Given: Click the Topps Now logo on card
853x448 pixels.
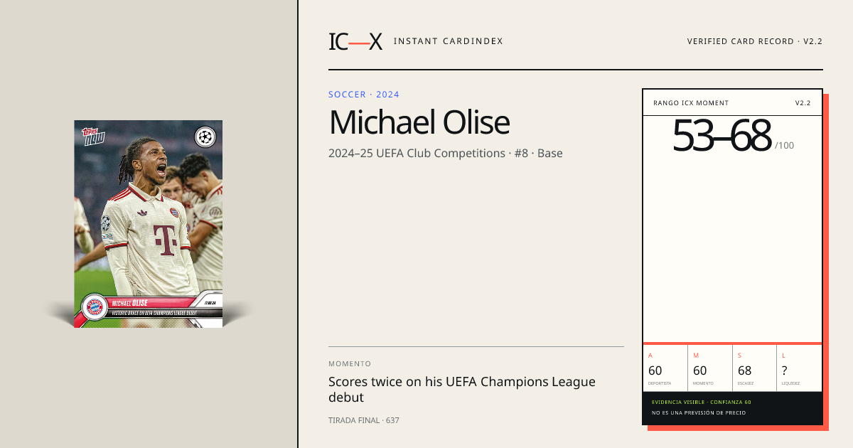Looking at the screenshot, I should coord(93,135).
